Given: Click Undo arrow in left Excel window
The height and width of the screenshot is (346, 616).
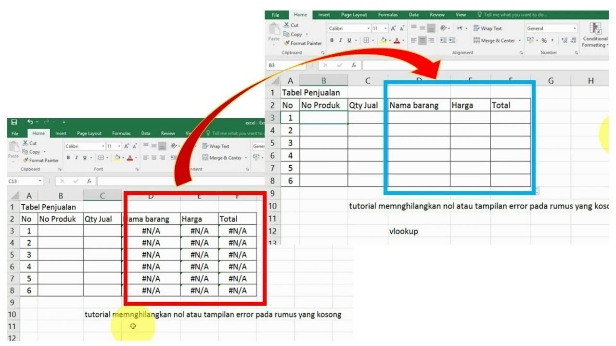Looking at the screenshot, I should [30, 123].
